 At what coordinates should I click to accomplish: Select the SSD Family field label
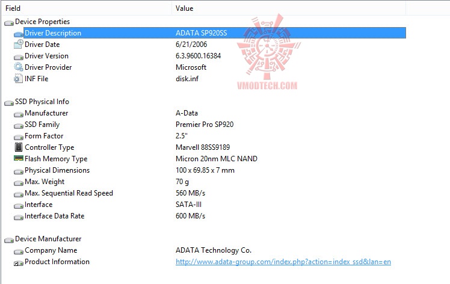pos(42,125)
